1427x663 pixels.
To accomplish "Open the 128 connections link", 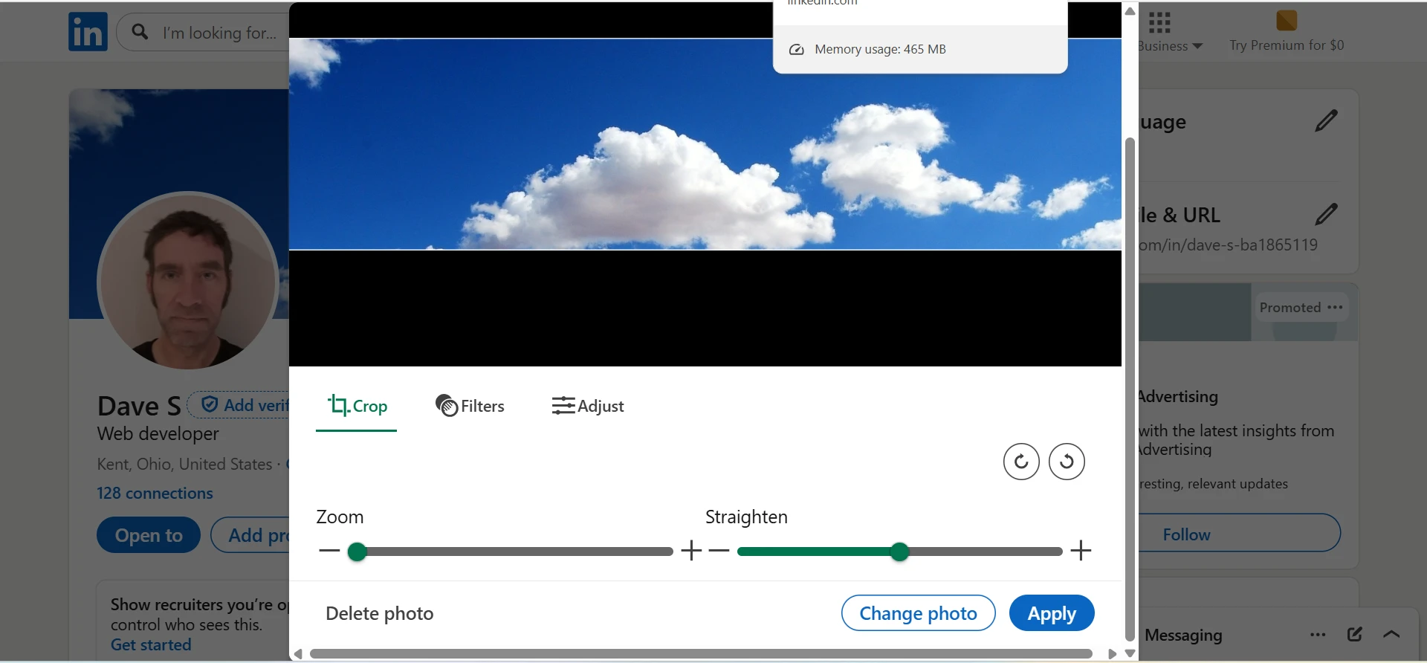I will tap(155, 494).
